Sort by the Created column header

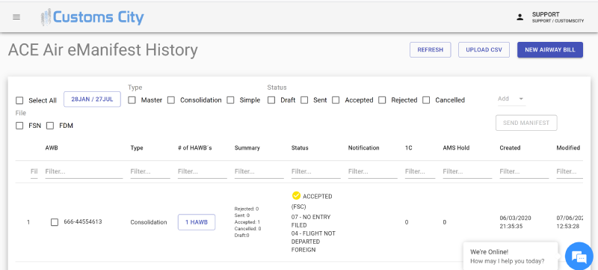[510, 148]
